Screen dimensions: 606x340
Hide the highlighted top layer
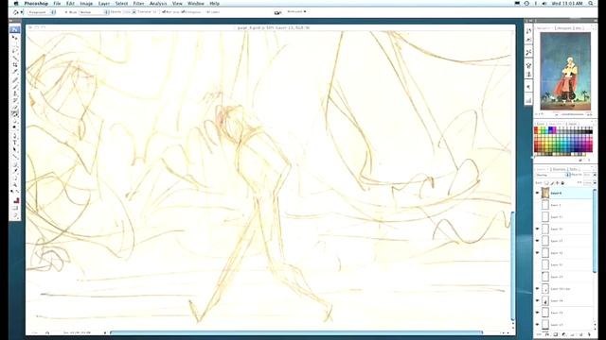click(537, 193)
